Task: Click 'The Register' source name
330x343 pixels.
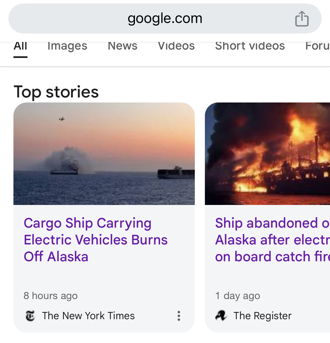Action: tap(263, 316)
